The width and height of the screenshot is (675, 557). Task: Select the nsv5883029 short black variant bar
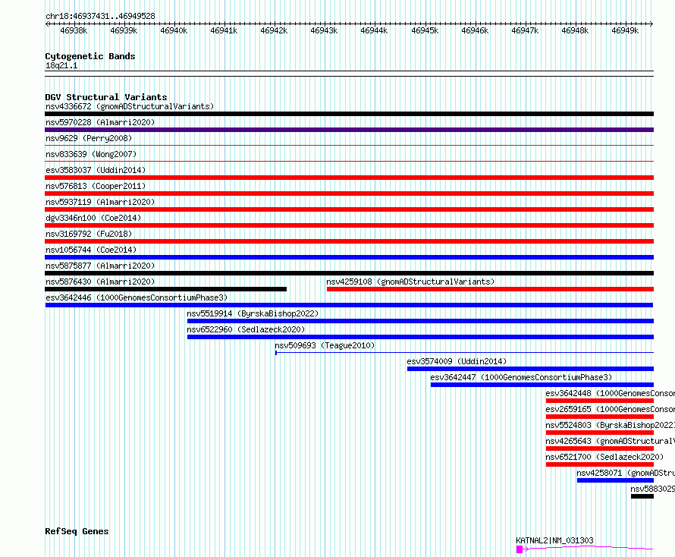[x=642, y=496]
